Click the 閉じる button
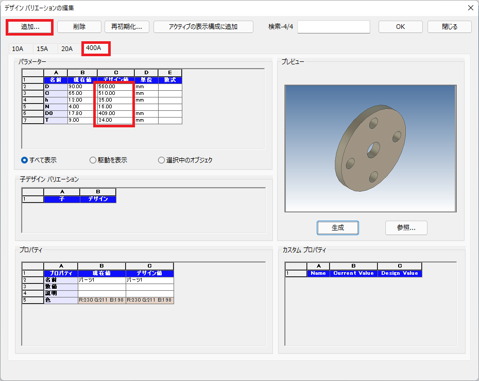The height and width of the screenshot is (381, 479). point(449,26)
